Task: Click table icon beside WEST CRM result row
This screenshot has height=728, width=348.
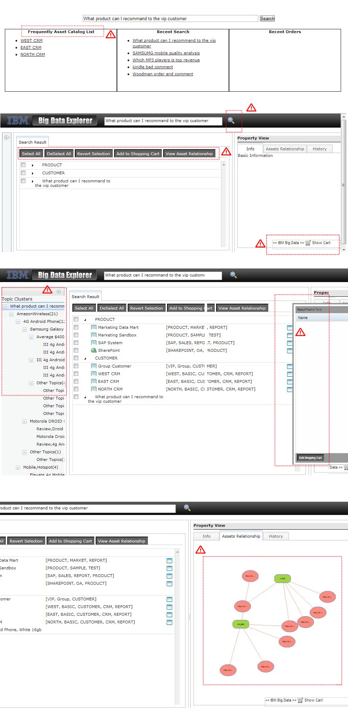Action: [94, 374]
